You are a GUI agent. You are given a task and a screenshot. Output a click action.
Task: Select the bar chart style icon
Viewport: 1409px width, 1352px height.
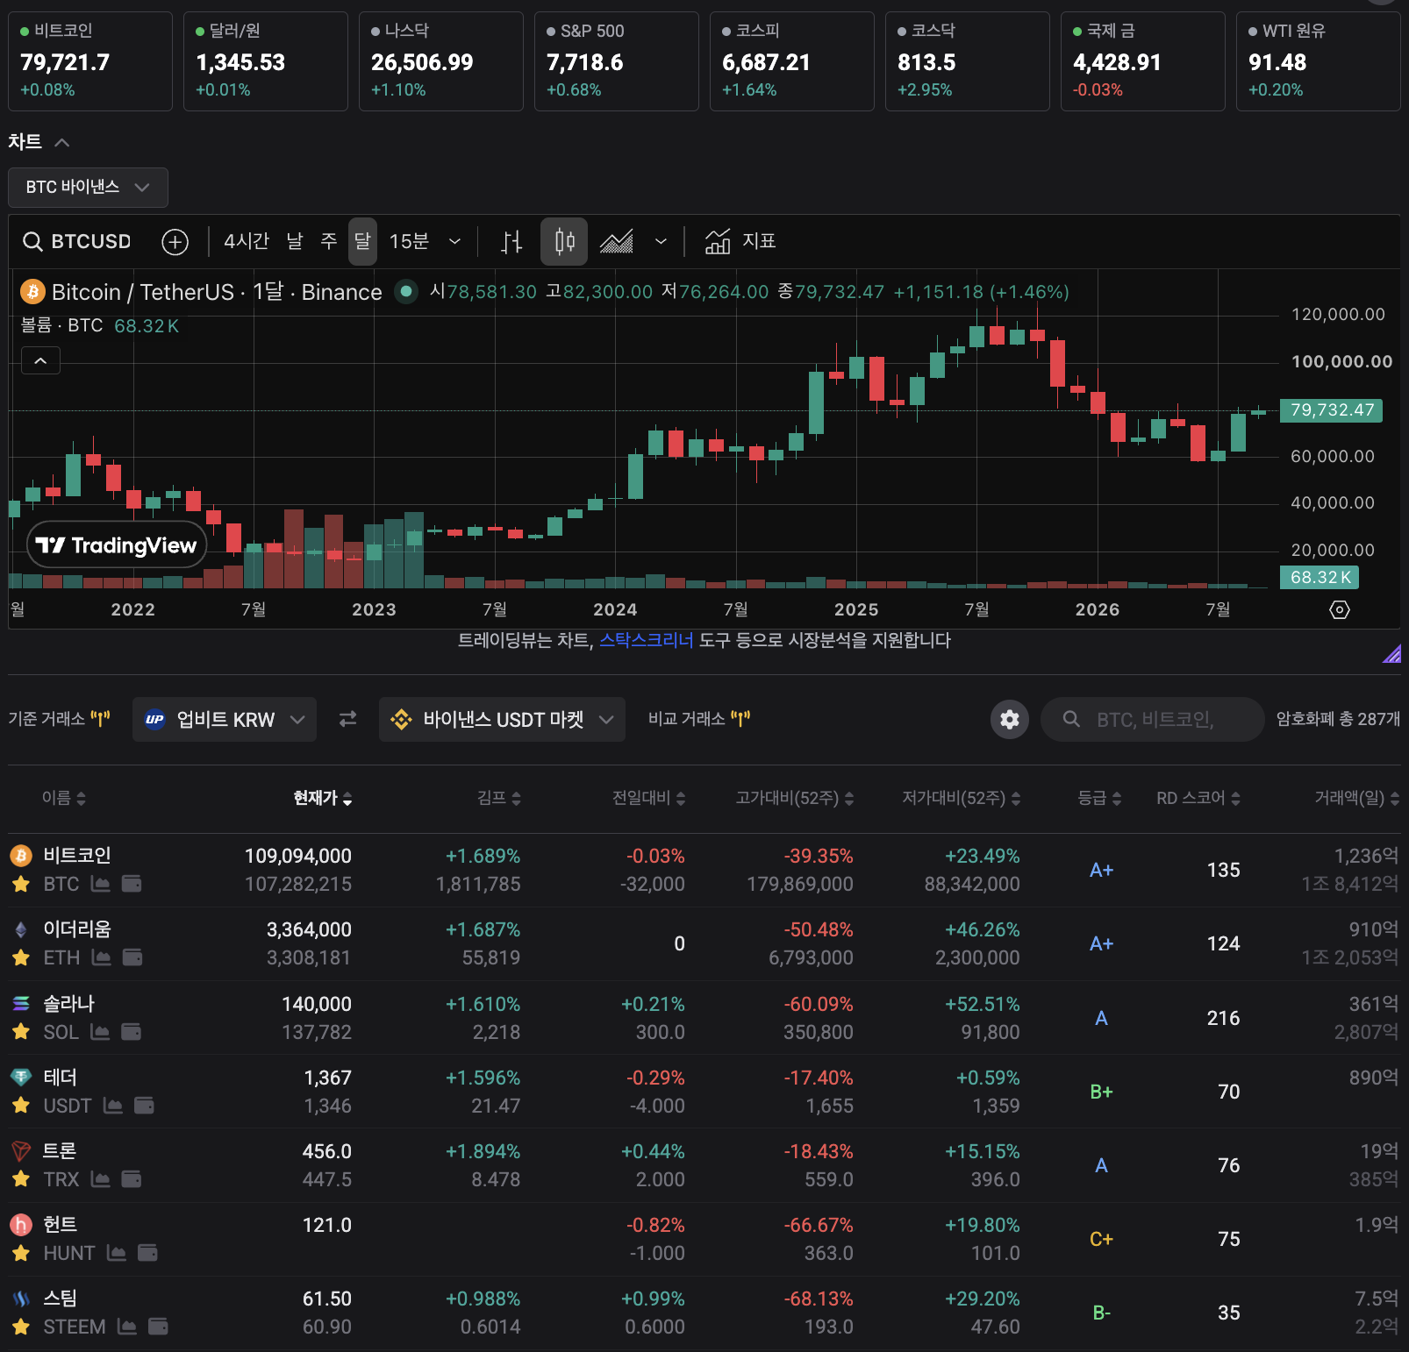coord(511,242)
